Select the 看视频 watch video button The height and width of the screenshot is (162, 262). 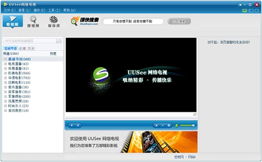[x=13, y=21]
